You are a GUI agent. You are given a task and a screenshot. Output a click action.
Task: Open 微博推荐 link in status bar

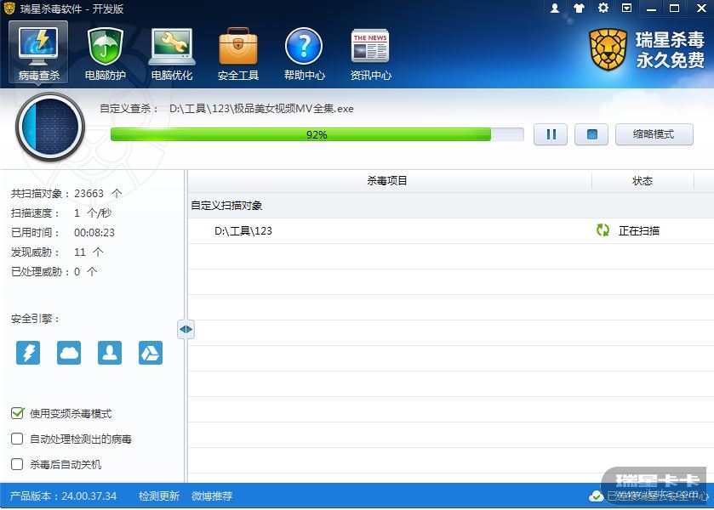point(212,496)
